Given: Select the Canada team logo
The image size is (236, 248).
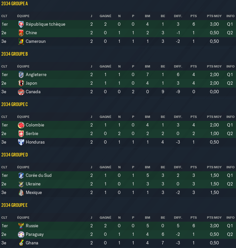Looking at the screenshot, I should coord(21,92).
